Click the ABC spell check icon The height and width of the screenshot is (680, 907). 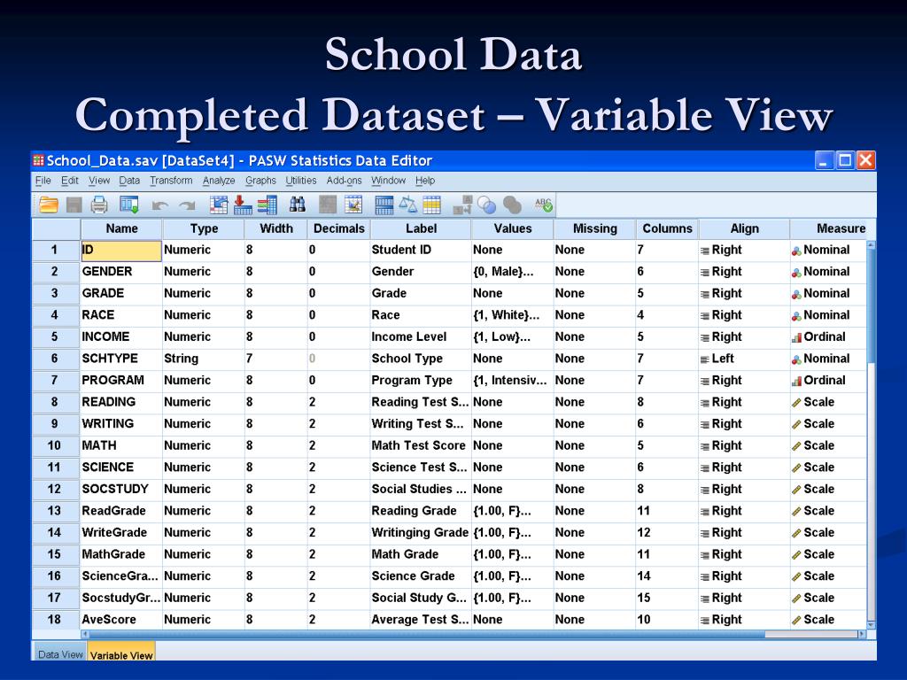pos(544,205)
